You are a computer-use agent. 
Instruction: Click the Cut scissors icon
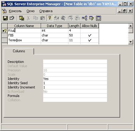29,18
